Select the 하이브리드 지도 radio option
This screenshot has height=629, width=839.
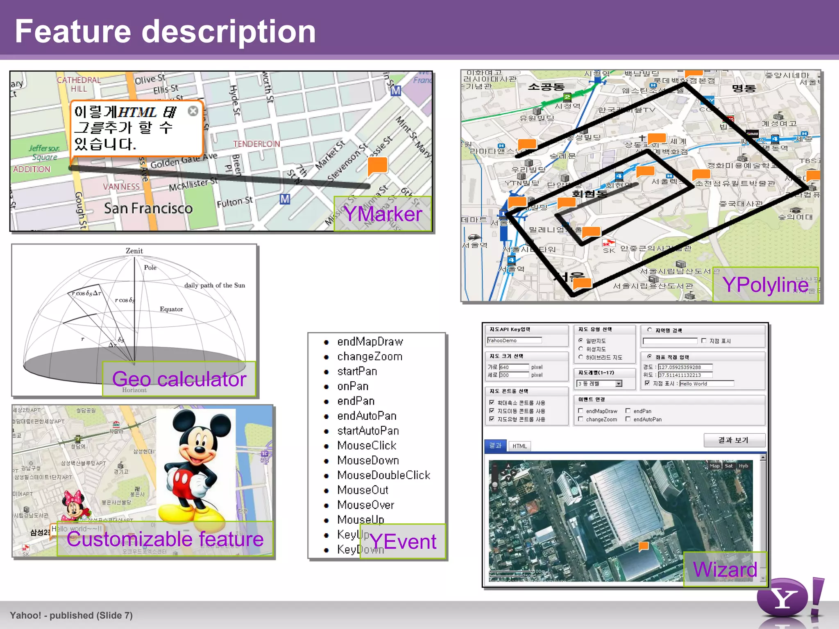[x=580, y=357]
